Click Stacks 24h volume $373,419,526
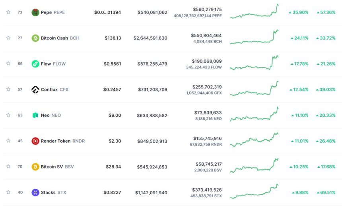Image resolution: width=342 pixels, height=207 pixels. click(x=207, y=190)
